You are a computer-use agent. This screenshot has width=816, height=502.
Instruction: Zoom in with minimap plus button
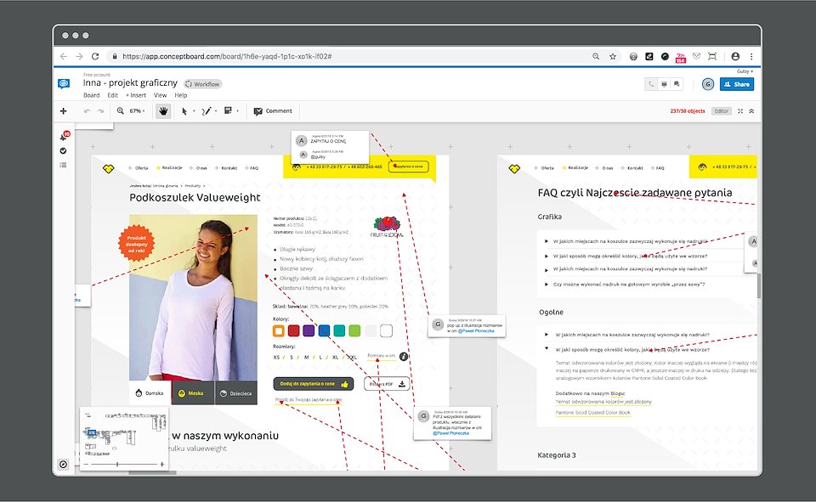click(x=162, y=464)
